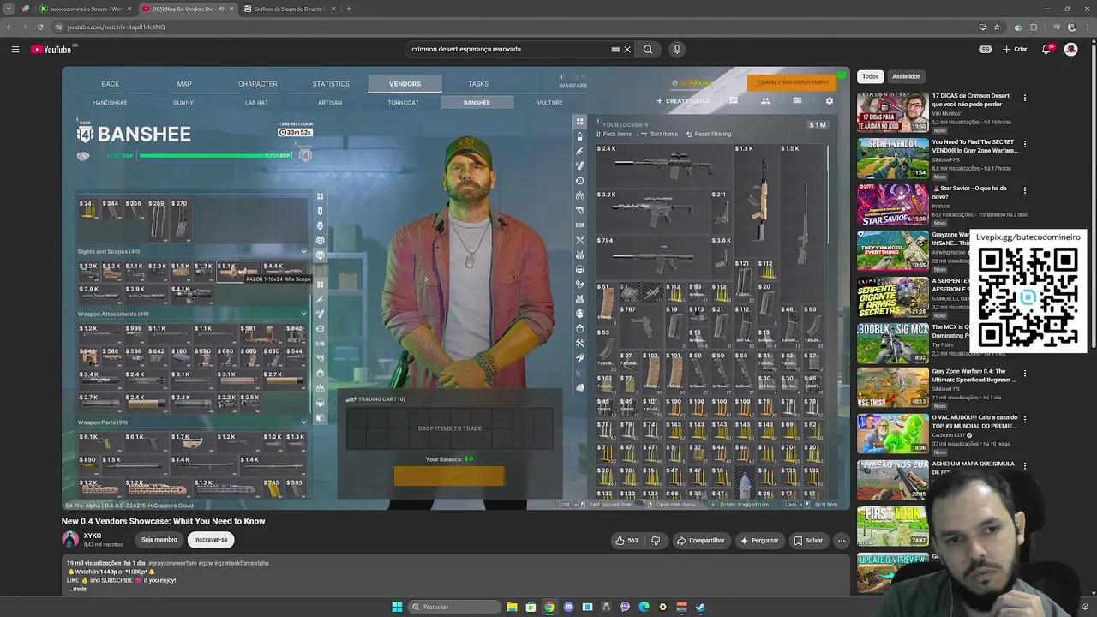1097x617 pixels.
Task: Select the Assistidos filter chip in sidebar
Action: coord(906,76)
